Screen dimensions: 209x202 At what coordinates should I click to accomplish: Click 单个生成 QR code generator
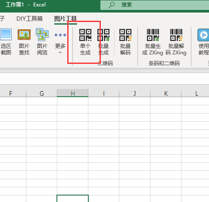[85, 42]
